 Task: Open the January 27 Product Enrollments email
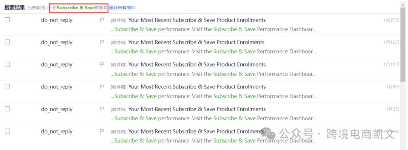pos(197,20)
